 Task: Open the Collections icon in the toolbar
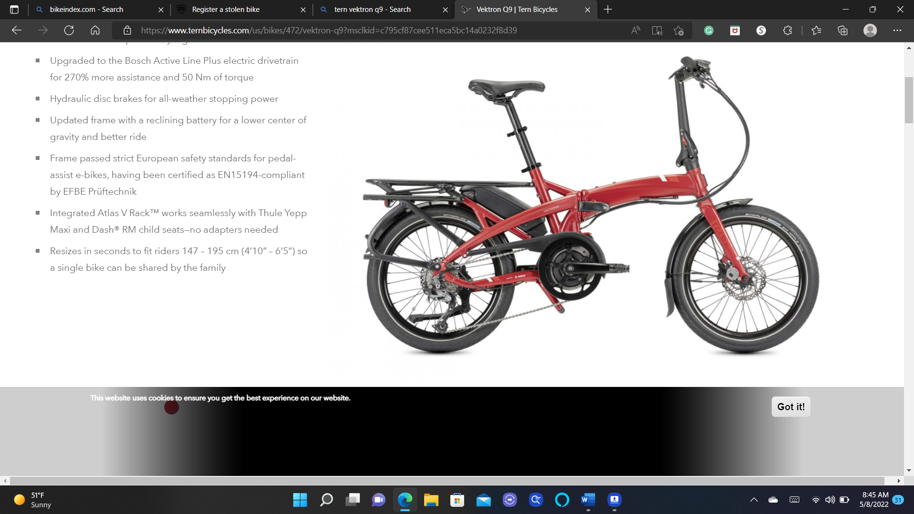tap(842, 30)
